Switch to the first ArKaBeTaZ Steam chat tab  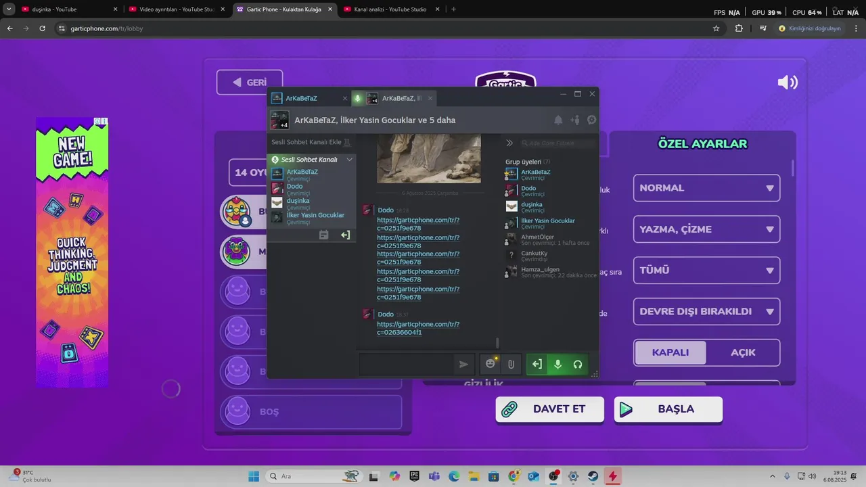pyautogui.click(x=309, y=98)
